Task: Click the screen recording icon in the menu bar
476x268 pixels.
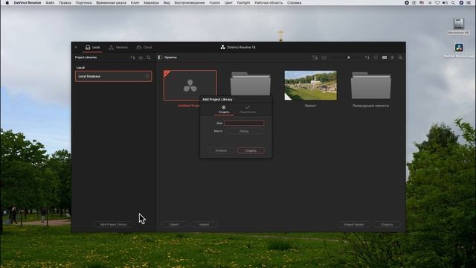Action: [407, 3]
